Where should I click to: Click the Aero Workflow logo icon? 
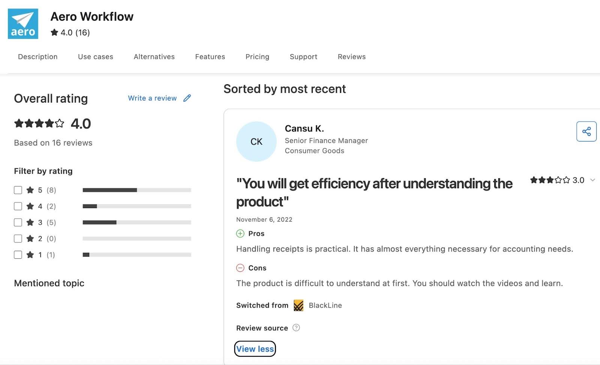coord(22,23)
